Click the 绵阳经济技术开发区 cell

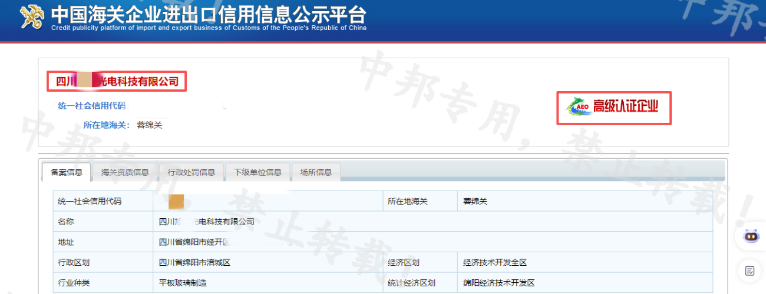(499, 283)
